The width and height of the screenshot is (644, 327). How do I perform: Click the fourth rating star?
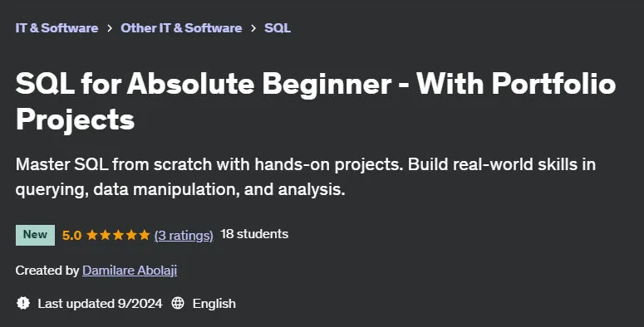[x=131, y=235]
